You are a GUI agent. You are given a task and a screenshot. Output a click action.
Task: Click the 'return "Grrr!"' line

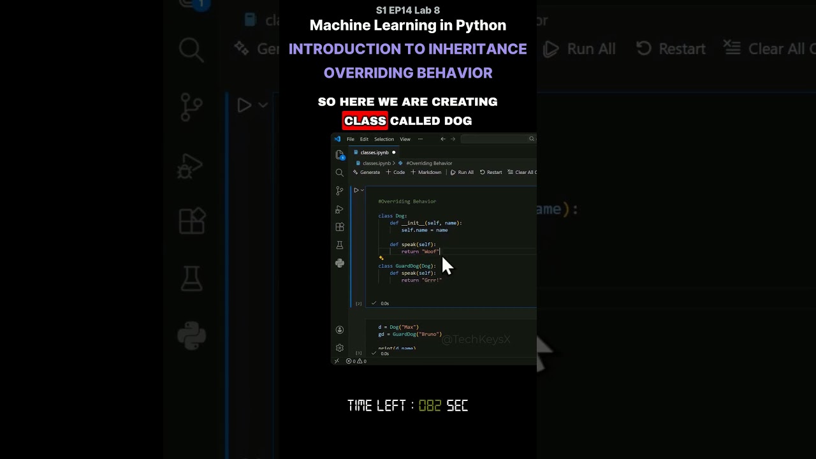pos(421,280)
